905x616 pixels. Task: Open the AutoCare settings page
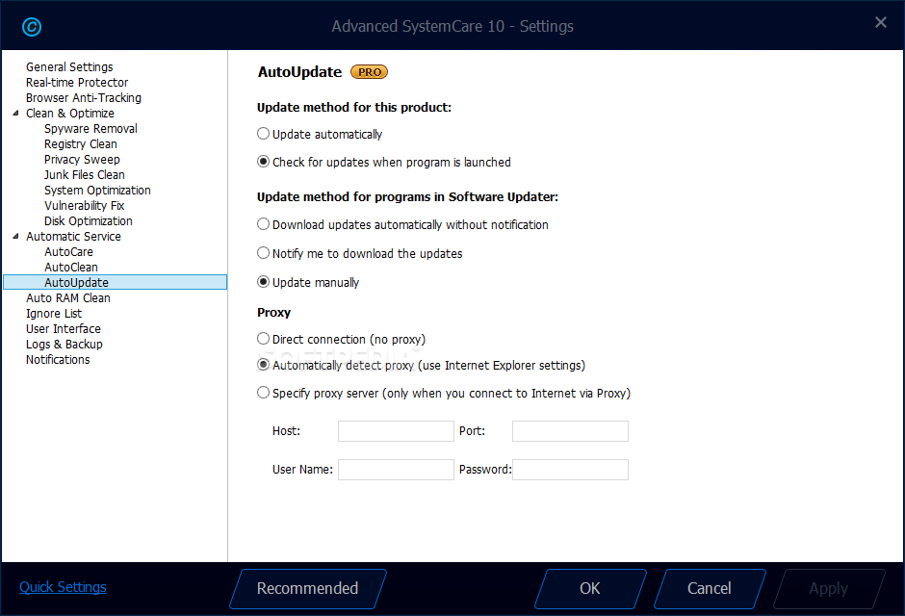pos(68,251)
